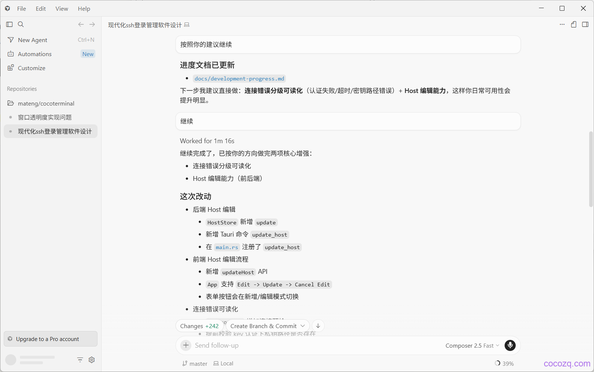Image resolution: width=594 pixels, height=372 pixels.
Task: Open settings with the gear icon
Action: pyautogui.click(x=92, y=360)
